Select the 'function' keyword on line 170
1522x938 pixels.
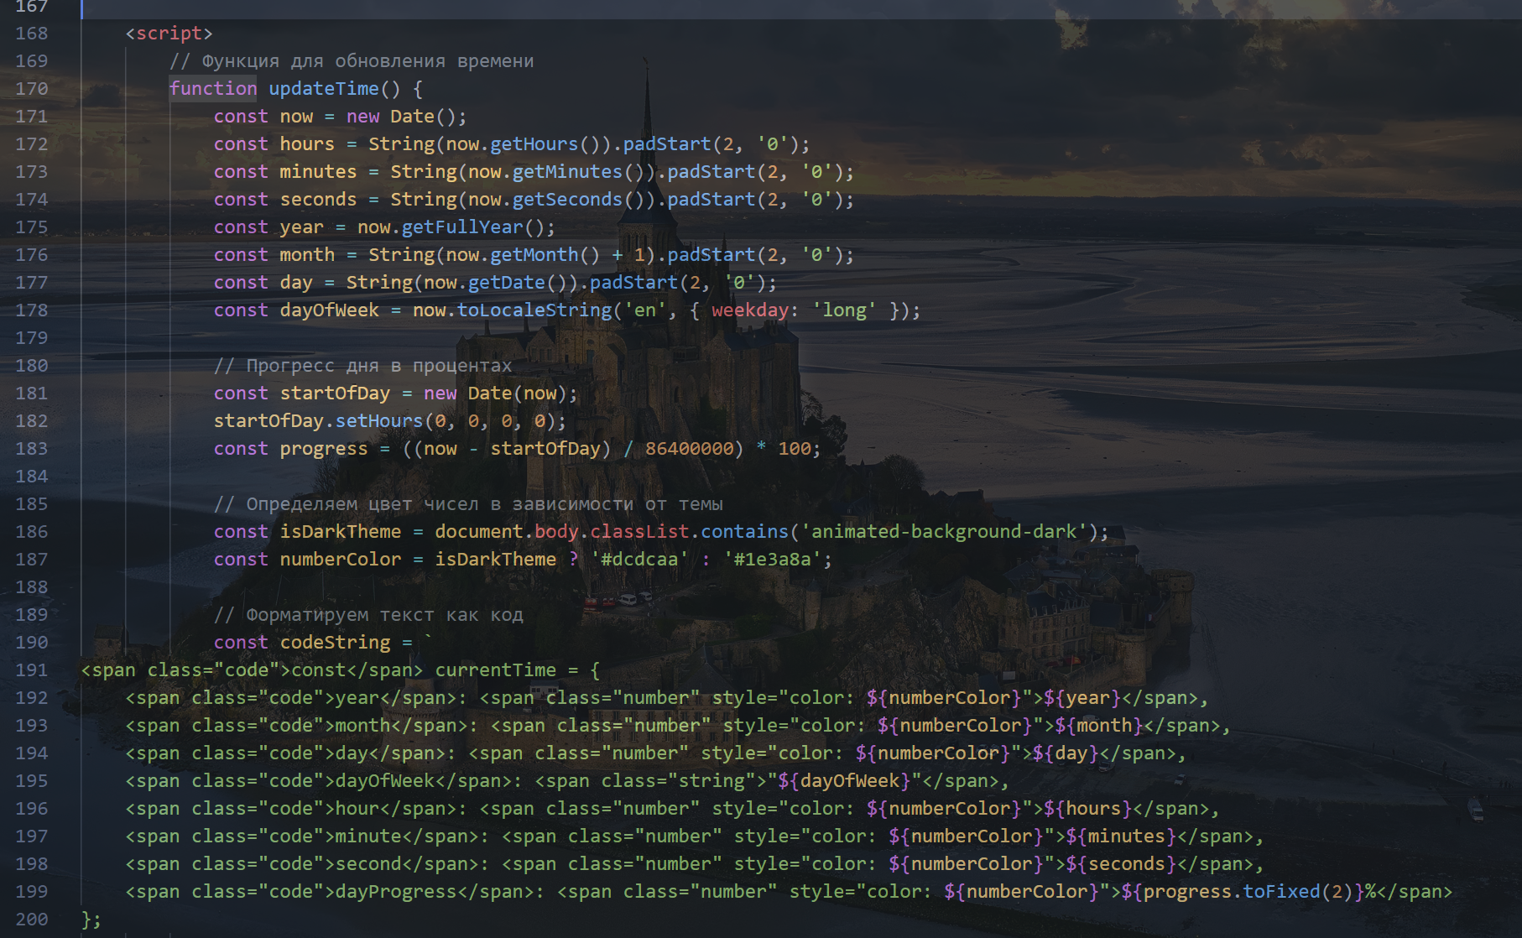click(x=213, y=89)
